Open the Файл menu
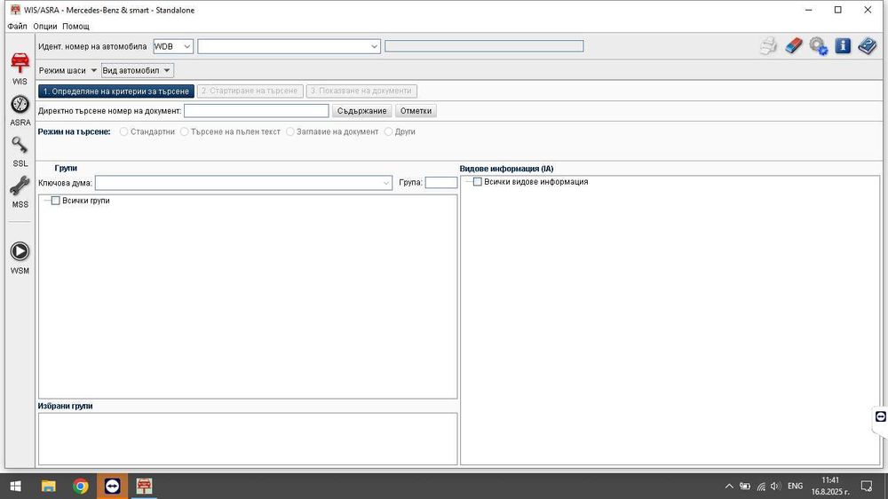Screen dimensions: 888x499 [18, 26]
